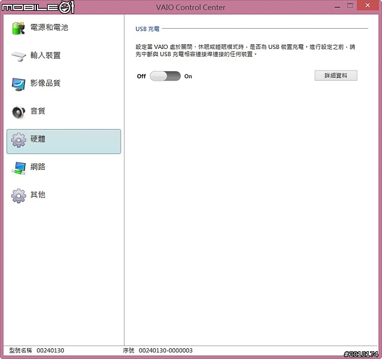Click the model number 00240130 value
This screenshot has width=382, height=359.
point(50,351)
